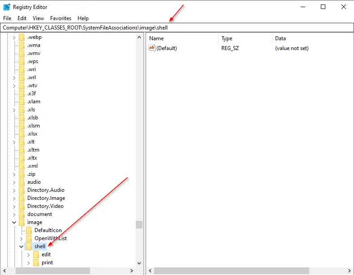
Task: Select the .xltx key folder icon
Action: (22, 158)
